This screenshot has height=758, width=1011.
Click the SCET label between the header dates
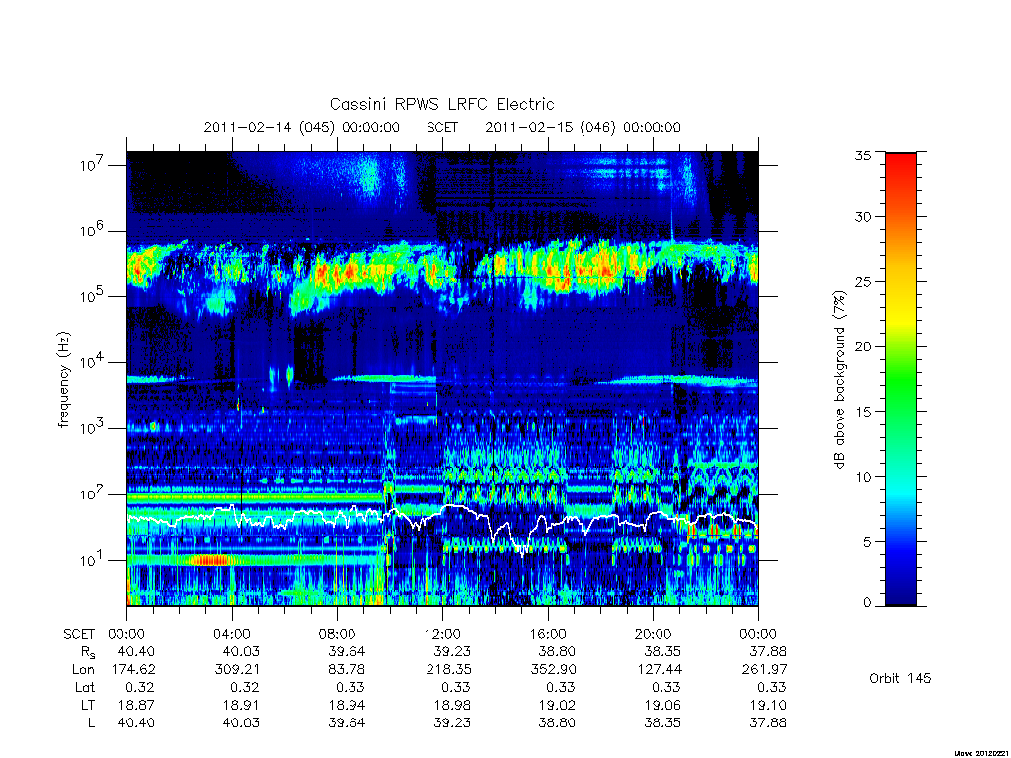pyautogui.click(x=442, y=127)
